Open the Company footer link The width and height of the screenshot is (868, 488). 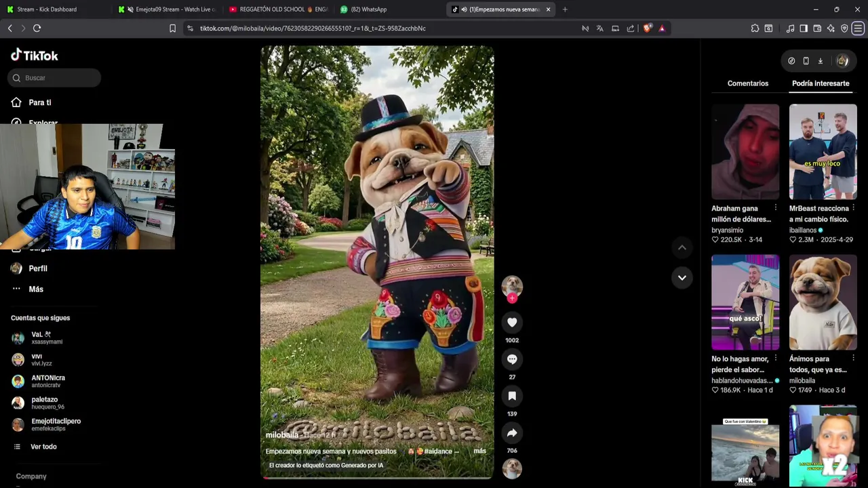coord(31,476)
